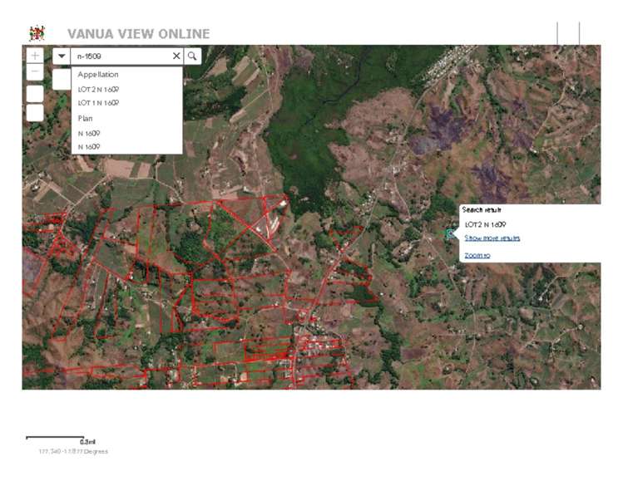Click the Show more results link

(492, 238)
